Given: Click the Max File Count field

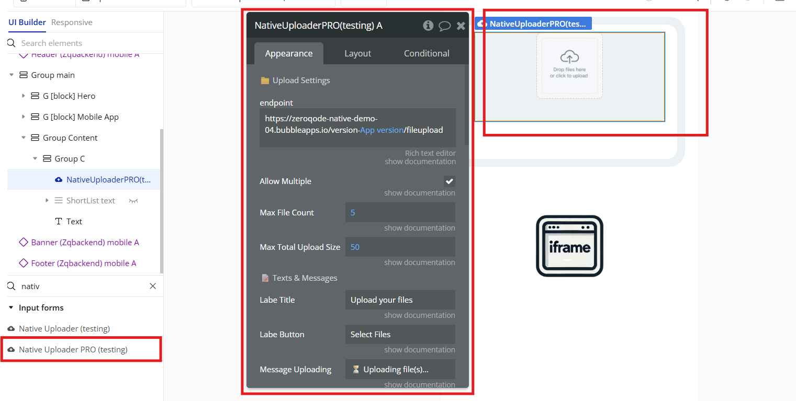Looking at the screenshot, I should 400,213.
